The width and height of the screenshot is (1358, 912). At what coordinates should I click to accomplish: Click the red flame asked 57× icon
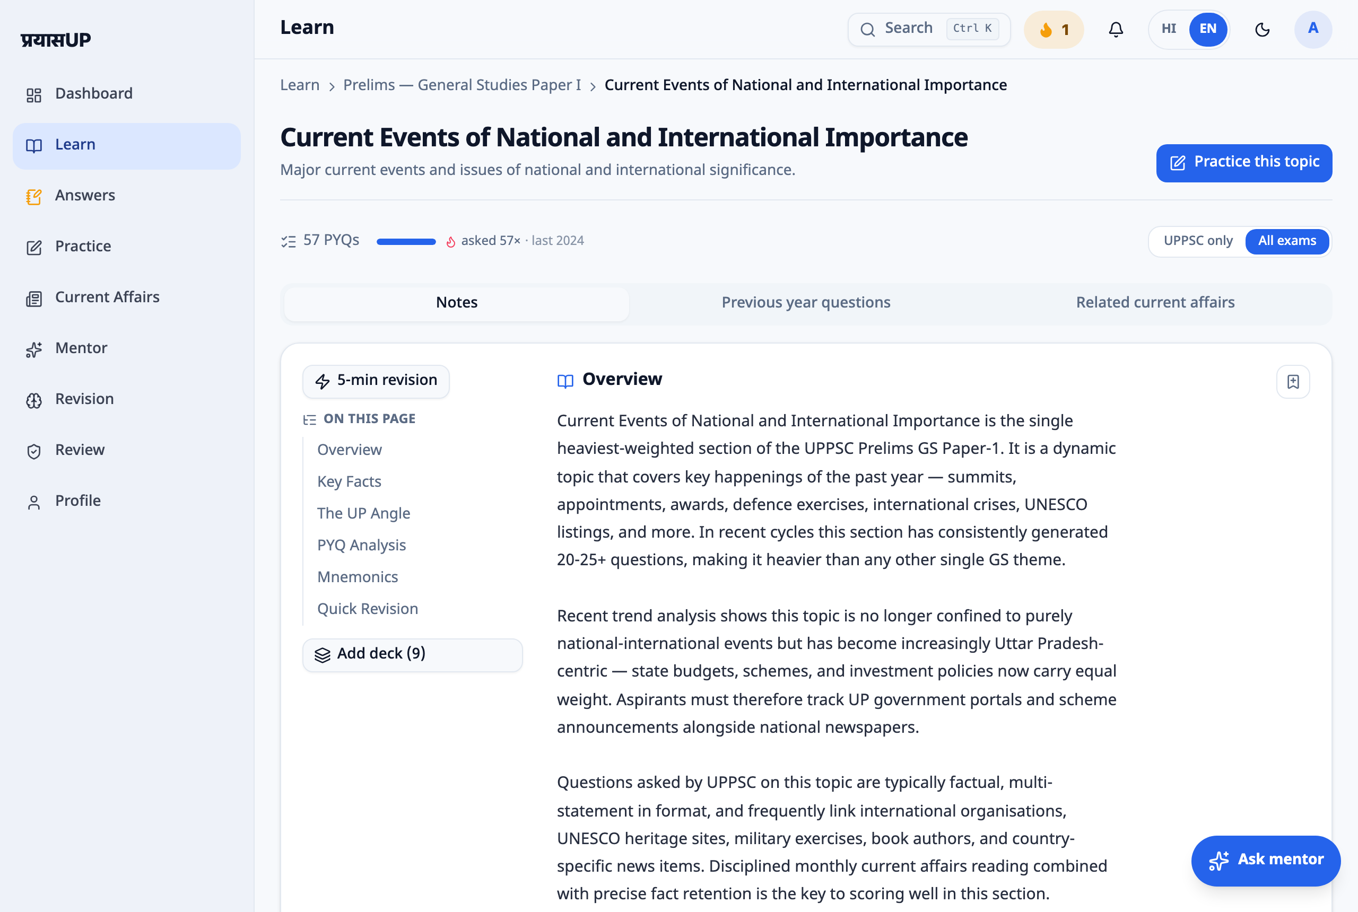click(450, 241)
